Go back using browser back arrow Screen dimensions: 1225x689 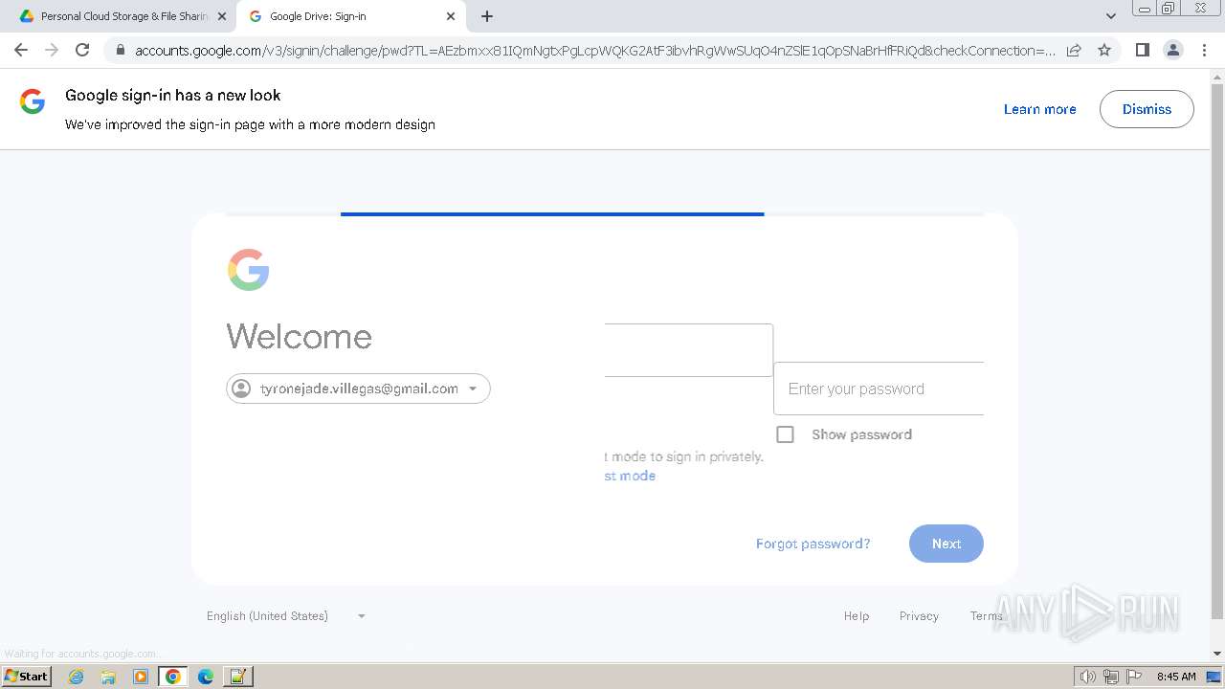[x=21, y=50]
